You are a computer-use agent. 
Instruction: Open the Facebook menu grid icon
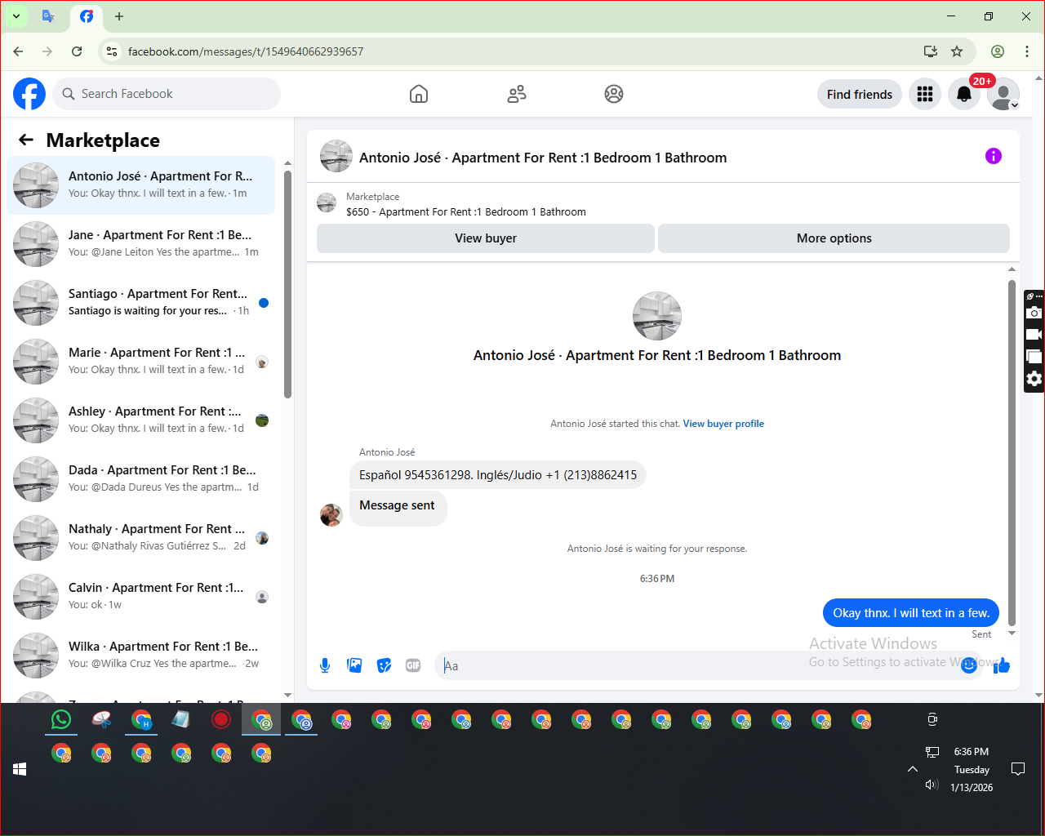point(925,94)
